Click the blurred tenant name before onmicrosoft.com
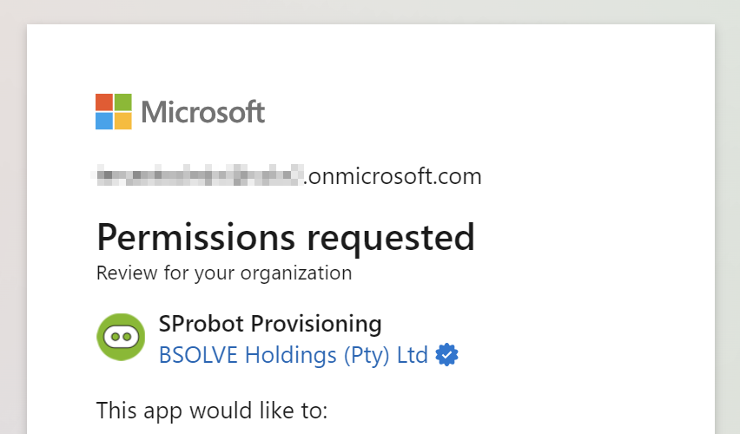740x434 pixels. tap(198, 175)
